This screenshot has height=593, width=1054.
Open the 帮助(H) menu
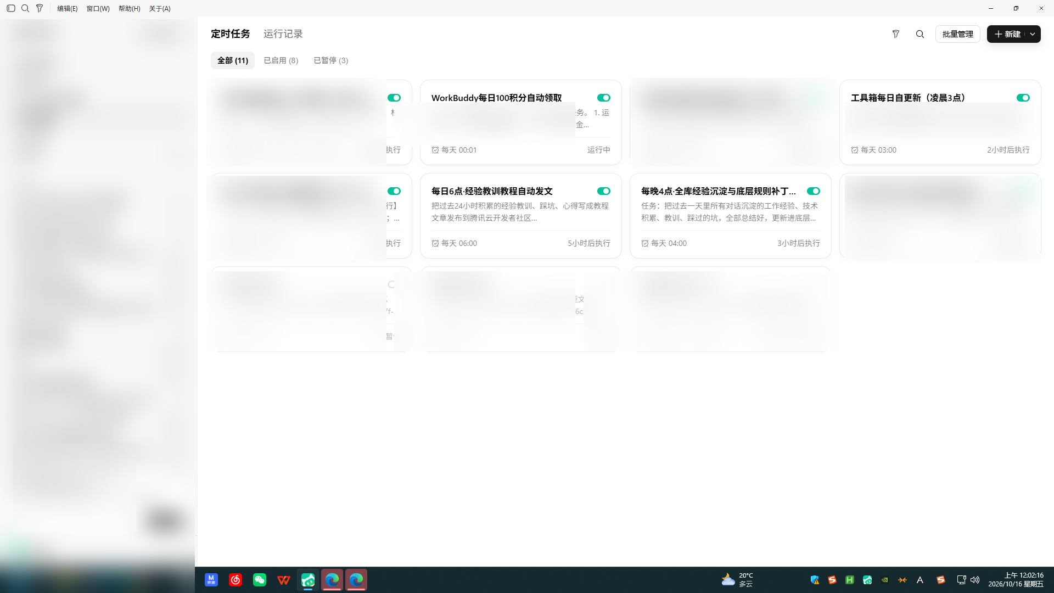(130, 9)
